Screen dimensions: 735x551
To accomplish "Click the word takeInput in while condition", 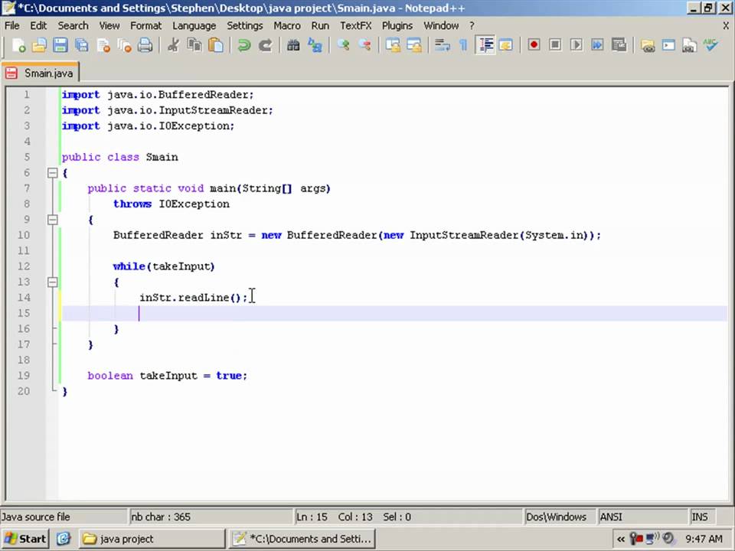I will pyautogui.click(x=181, y=266).
